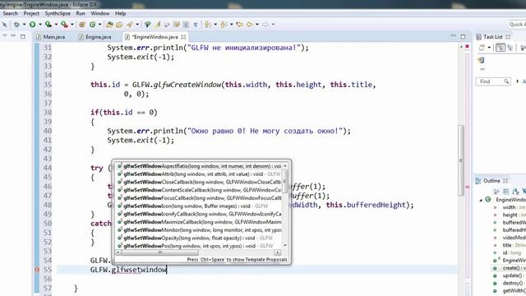Click the Debug bug icon in the toolbar
The height and width of the screenshot is (296, 526).
(16, 24)
